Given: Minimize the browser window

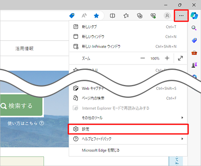Looking at the screenshot, I should (x=166, y=5).
